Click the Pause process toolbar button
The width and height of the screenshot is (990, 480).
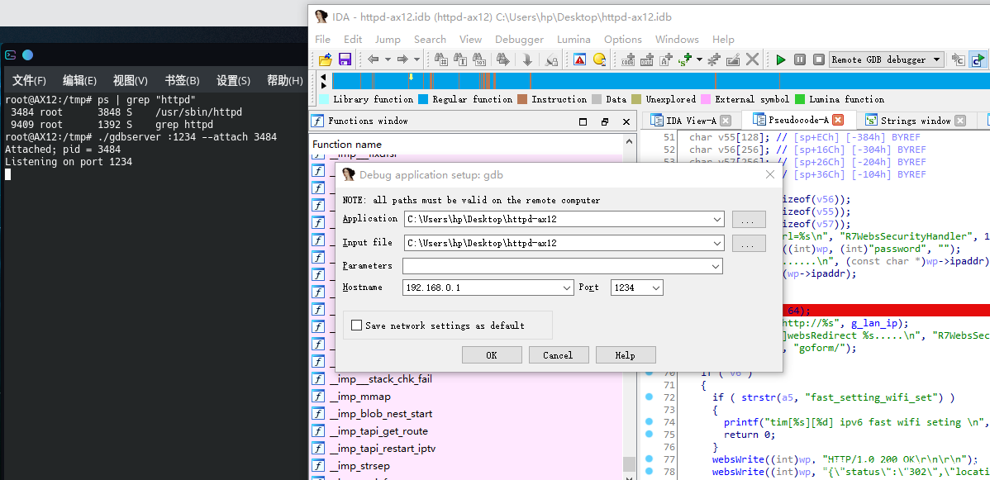(x=799, y=59)
